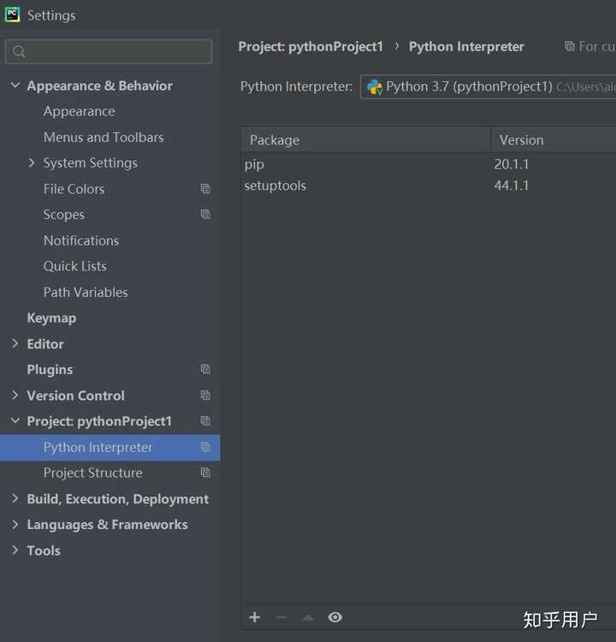616x642 pixels.
Task: Click the install package plus icon
Action: 255,617
